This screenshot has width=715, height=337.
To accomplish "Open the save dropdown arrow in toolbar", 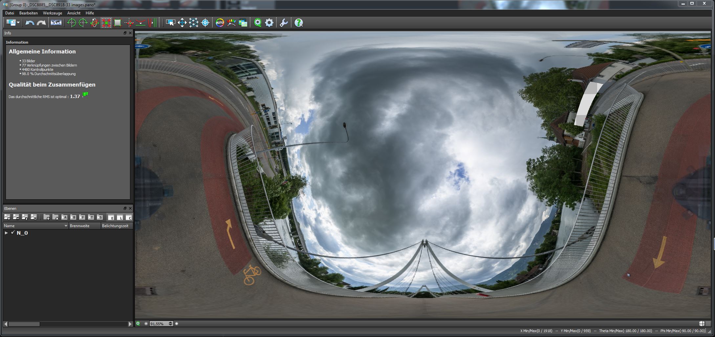I will pyautogui.click(x=18, y=23).
